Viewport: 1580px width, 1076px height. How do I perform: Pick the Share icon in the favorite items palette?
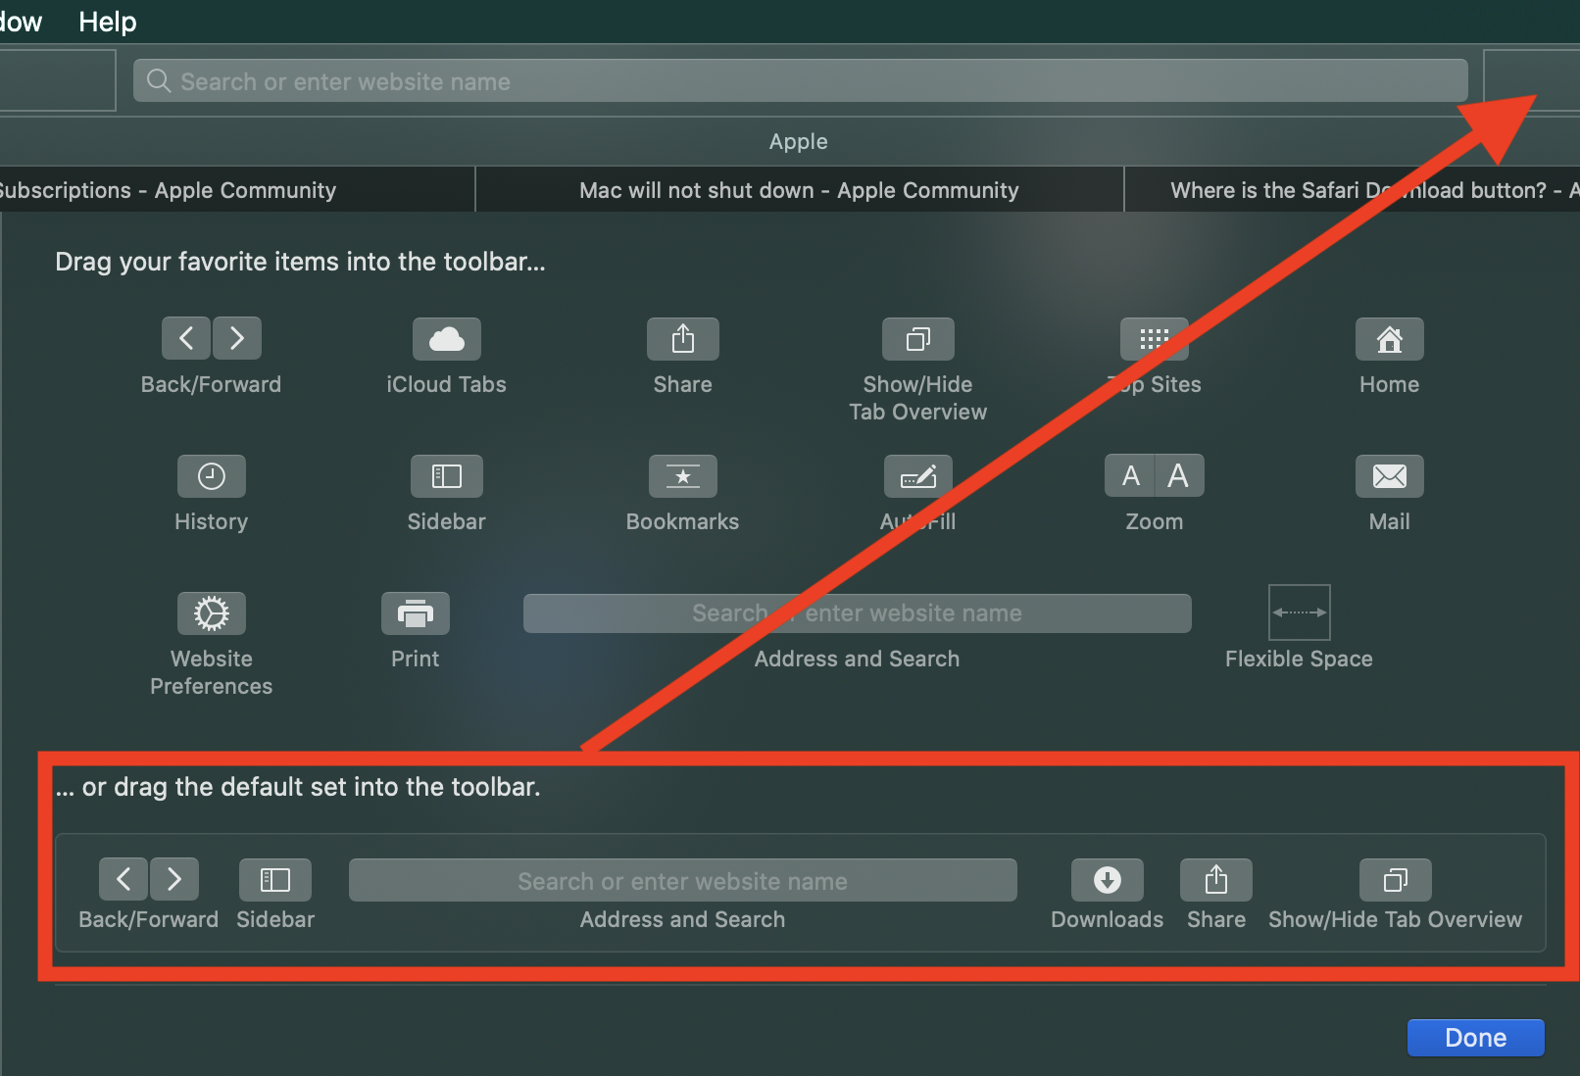click(x=683, y=339)
